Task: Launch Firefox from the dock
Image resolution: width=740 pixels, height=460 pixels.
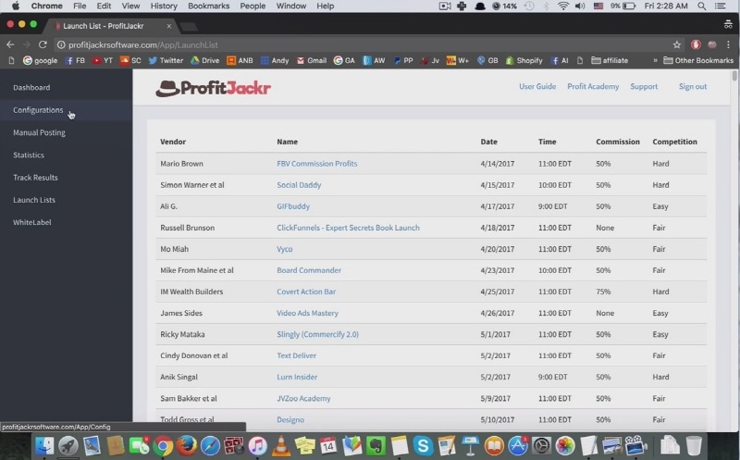Action: pyautogui.click(x=187, y=445)
